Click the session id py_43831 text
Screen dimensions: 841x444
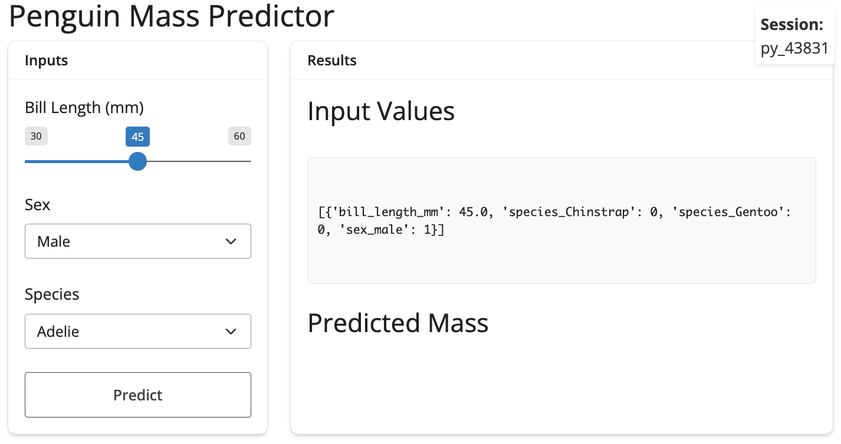pyautogui.click(x=794, y=48)
